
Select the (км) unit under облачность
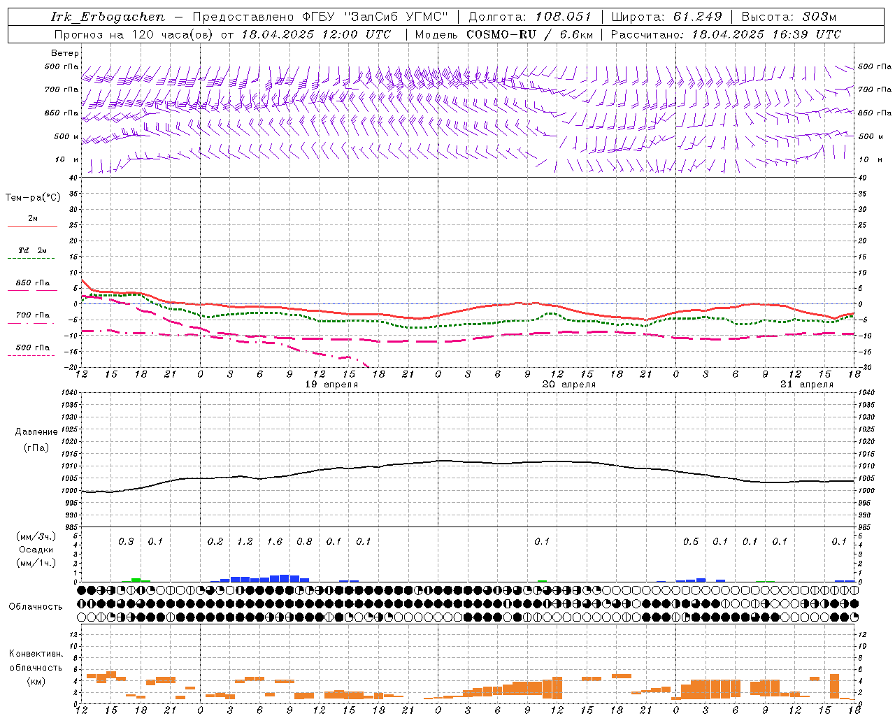(36, 681)
